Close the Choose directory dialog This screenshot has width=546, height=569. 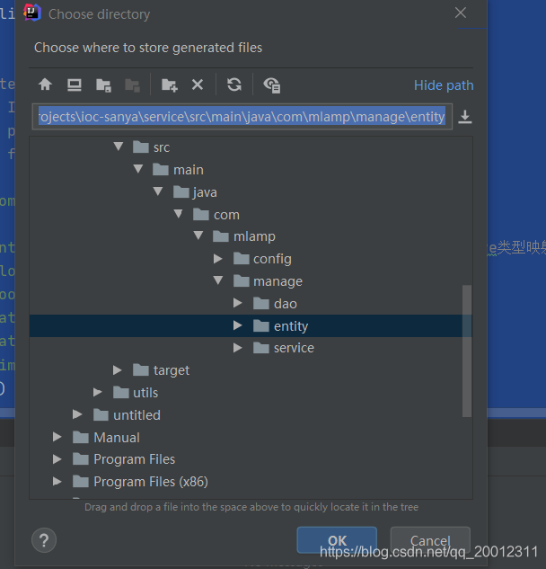pos(461,13)
